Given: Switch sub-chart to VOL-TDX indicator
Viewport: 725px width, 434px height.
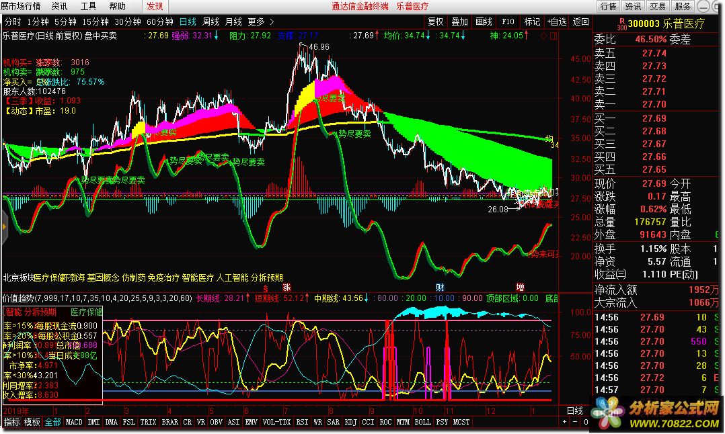Looking at the screenshot, I should 276,421.
